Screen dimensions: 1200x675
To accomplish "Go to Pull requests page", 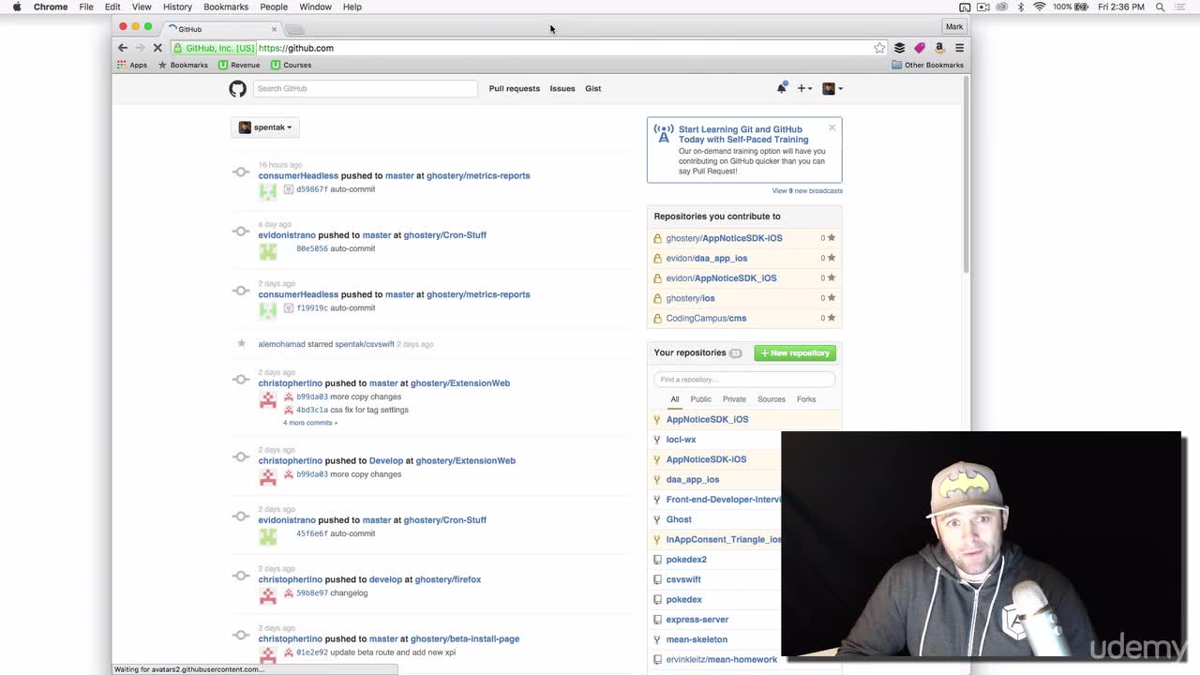I will pos(514,88).
